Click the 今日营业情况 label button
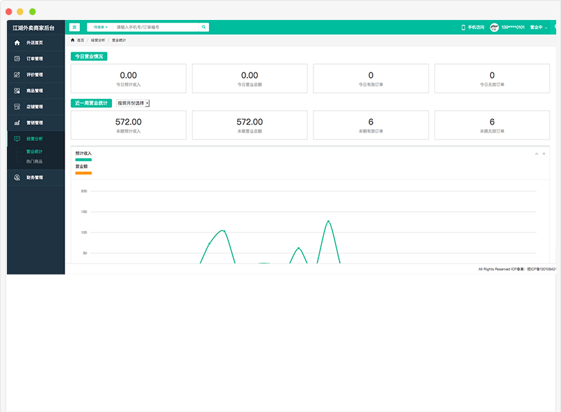This screenshot has height=412, width=561. click(89, 56)
